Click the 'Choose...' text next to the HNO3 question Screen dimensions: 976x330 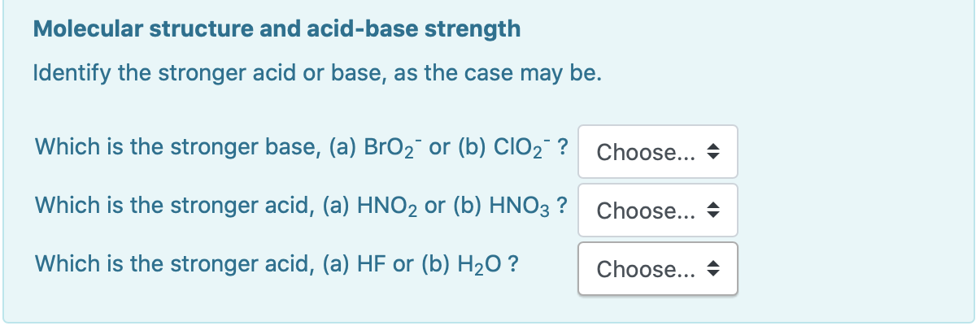pyautogui.click(x=646, y=211)
